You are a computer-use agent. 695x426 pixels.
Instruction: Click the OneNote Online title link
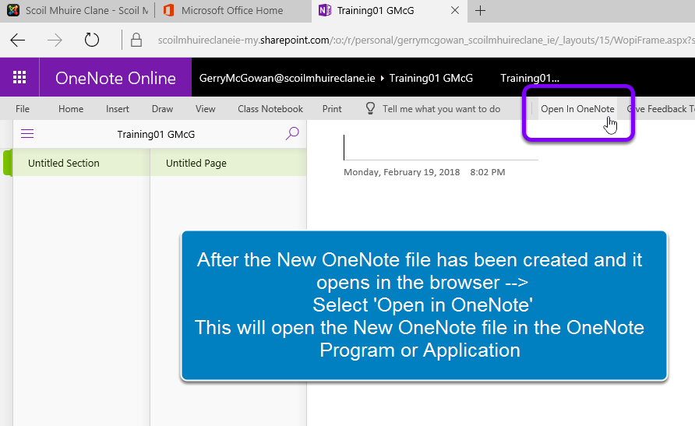coord(115,78)
